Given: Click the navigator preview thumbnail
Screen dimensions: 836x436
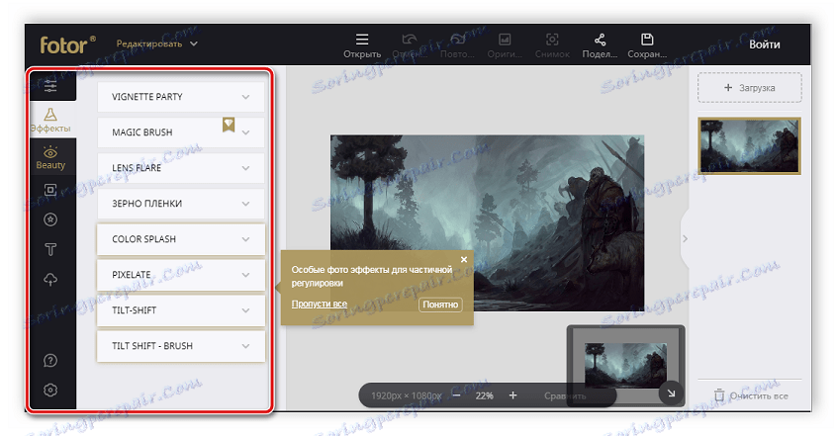Looking at the screenshot, I should [x=625, y=366].
